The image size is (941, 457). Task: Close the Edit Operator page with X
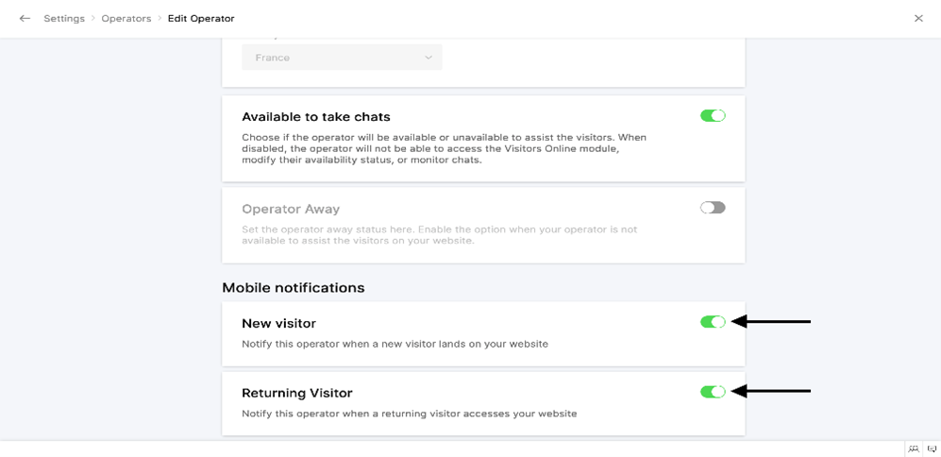pos(917,19)
